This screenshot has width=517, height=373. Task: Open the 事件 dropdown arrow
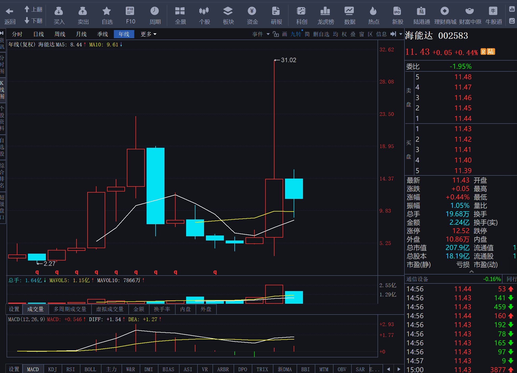pos(268,34)
